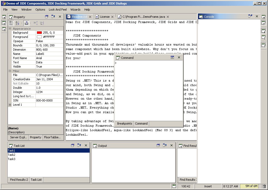Switch to the Breakpoints tab in Command window
The image size is (268, 190).
[x=124, y=123]
